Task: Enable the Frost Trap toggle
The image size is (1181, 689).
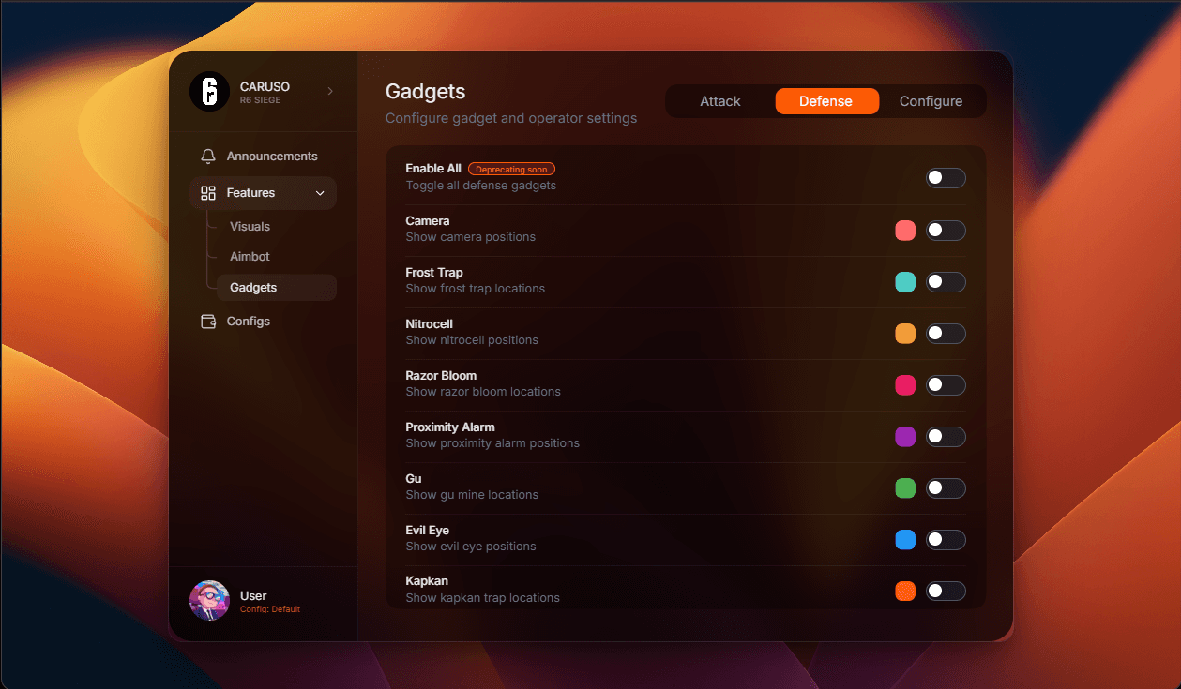Action: pyautogui.click(x=946, y=282)
